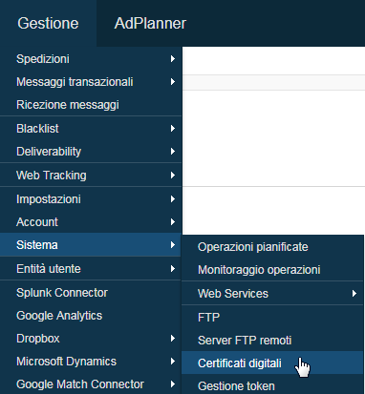Select Monitoraggio operazioni

(272, 270)
